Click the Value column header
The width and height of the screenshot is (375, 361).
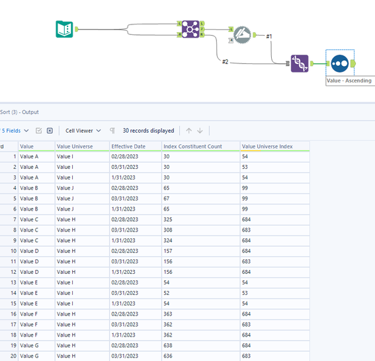coord(36,147)
